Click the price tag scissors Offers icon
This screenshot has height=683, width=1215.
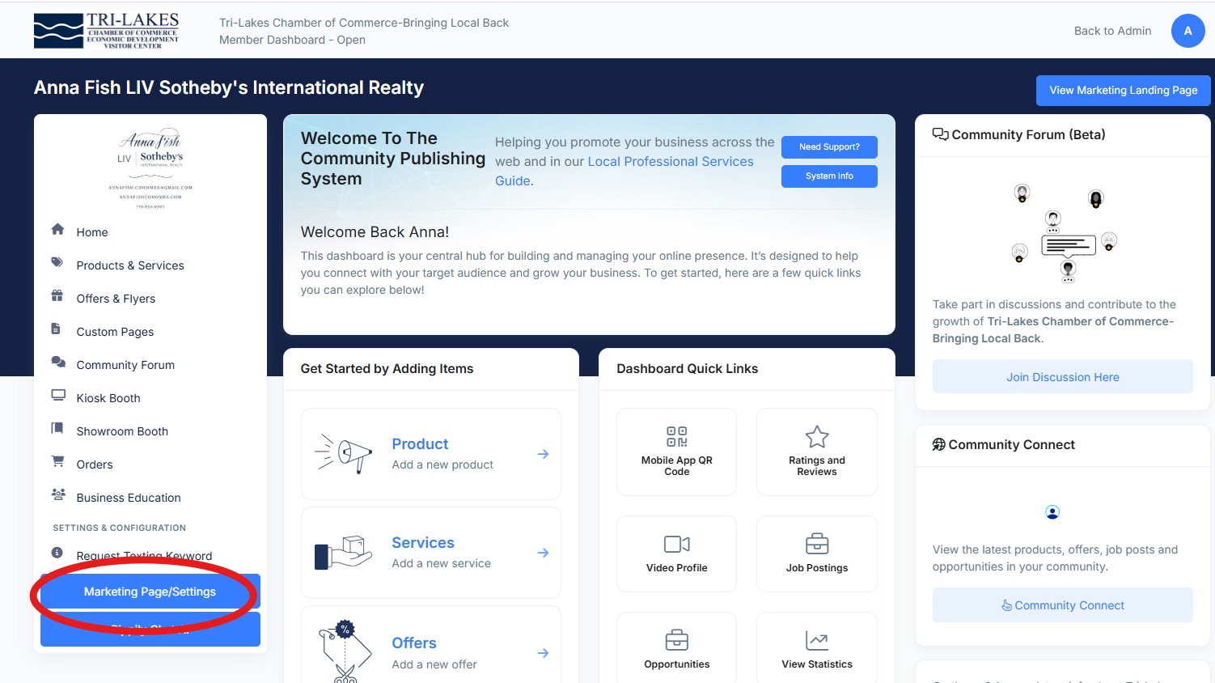[344, 652]
